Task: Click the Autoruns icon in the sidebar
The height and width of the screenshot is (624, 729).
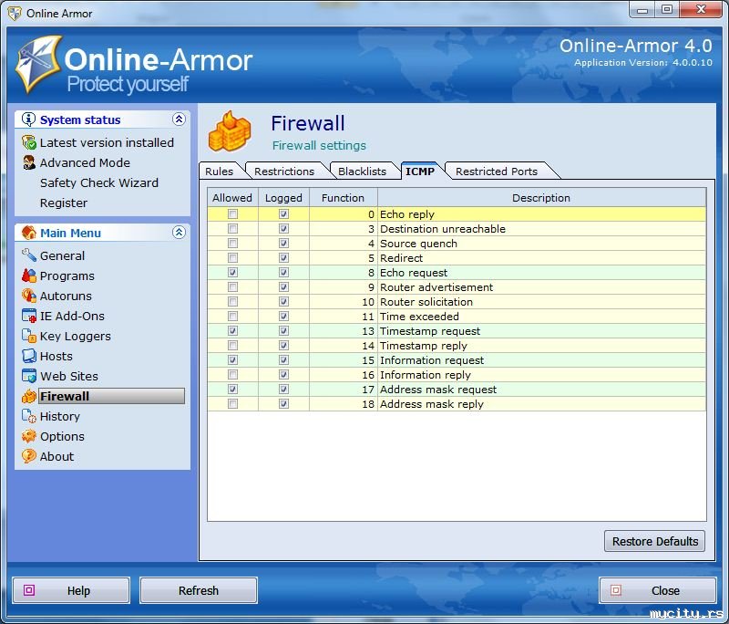Action: pos(29,296)
